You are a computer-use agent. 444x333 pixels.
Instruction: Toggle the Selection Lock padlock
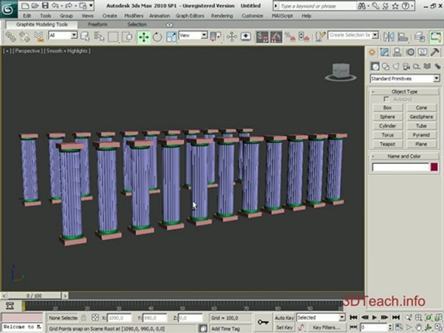click(84, 318)
